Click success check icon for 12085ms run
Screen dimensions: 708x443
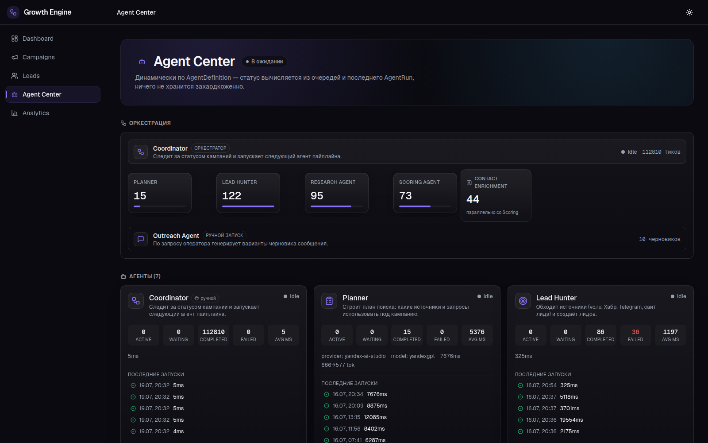tap(327, 417)
